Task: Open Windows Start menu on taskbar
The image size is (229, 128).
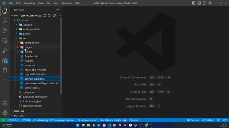Action: [x=78, y=125]
